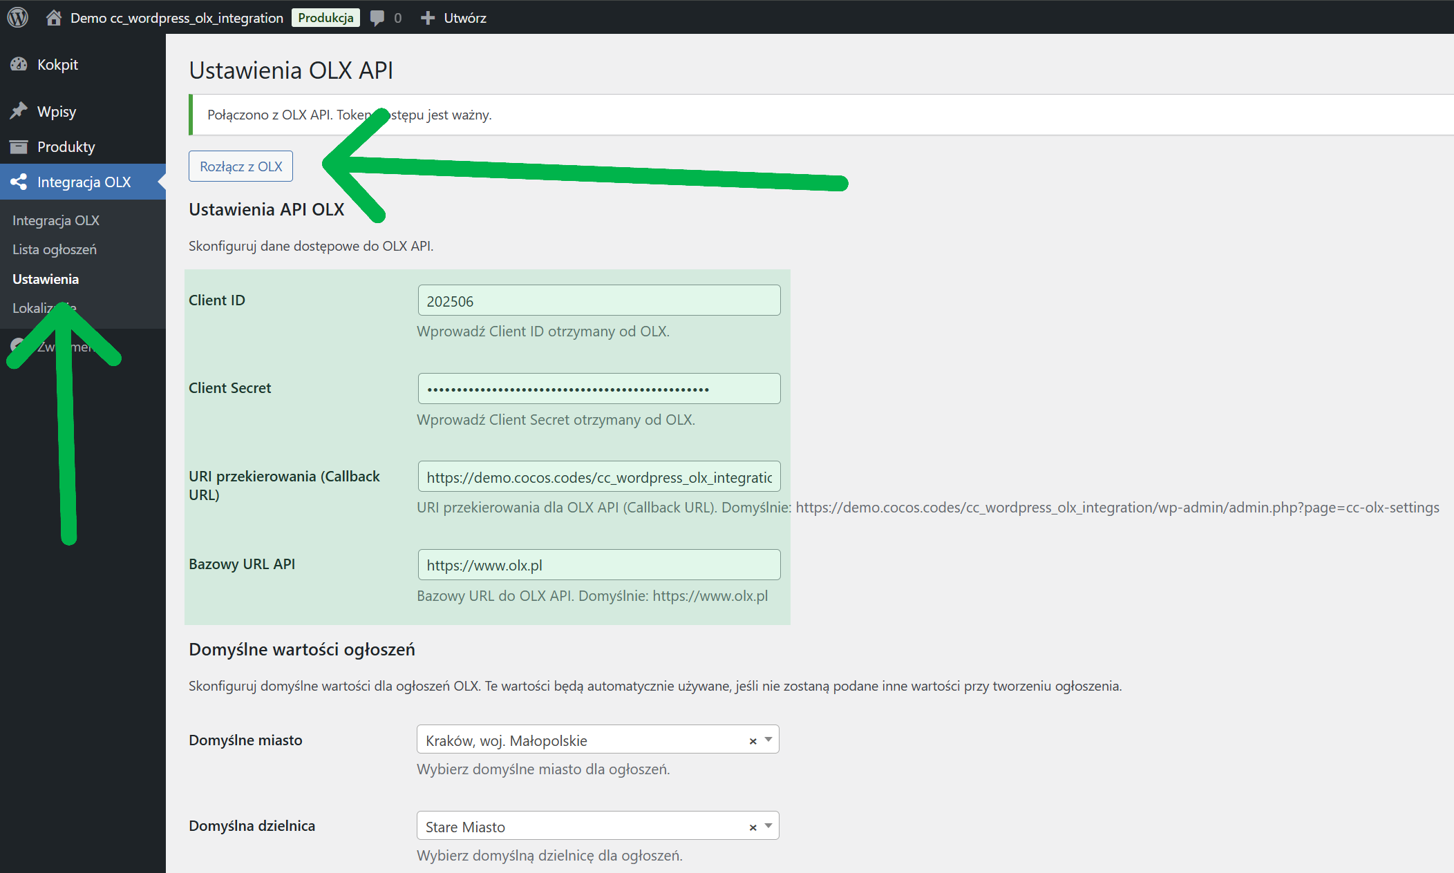Select Integracja OLX submenu item
Image resolution: width=1454 pixels, height=873 pixels.
pyautogui.click(x=56, y=220)
